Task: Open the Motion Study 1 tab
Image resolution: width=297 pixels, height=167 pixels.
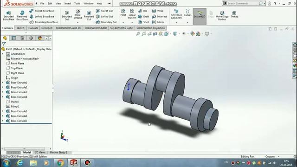Action: click(x=58, y=153)
